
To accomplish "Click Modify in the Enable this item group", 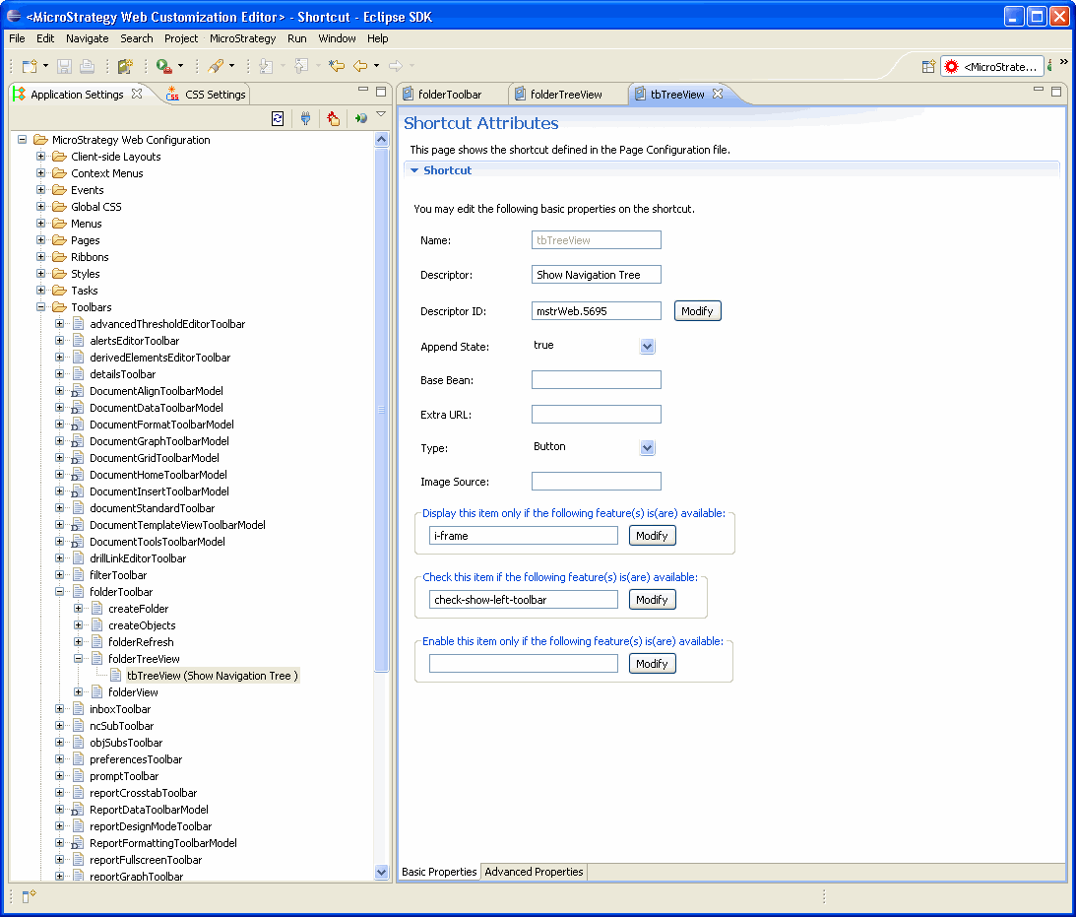I will 652,663.
